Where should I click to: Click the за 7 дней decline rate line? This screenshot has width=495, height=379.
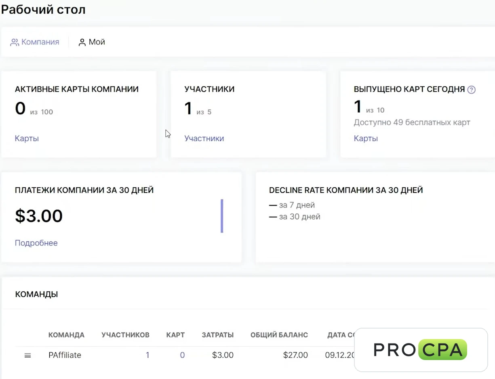tap(292, 205)
